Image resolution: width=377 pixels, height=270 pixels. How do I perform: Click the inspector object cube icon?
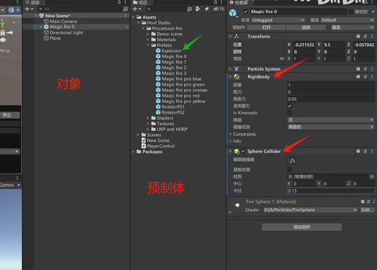tap(233, 12)
